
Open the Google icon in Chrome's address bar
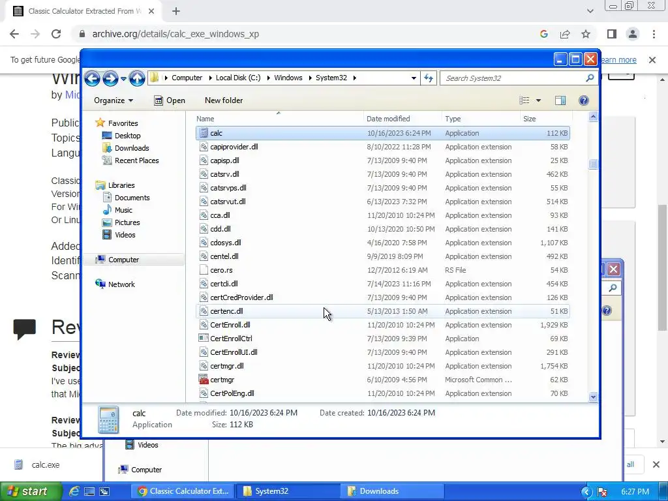543,34
